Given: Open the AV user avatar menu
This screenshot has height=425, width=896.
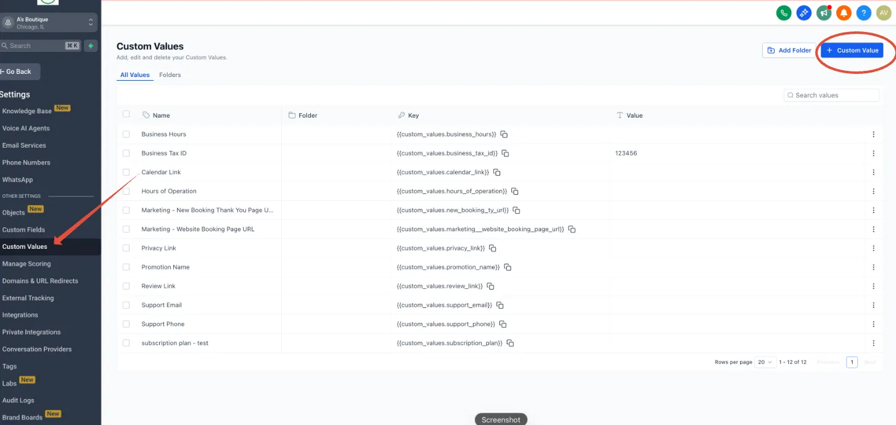Looking at the screenshot, I should pyautogui.click(x=883, y=12).
